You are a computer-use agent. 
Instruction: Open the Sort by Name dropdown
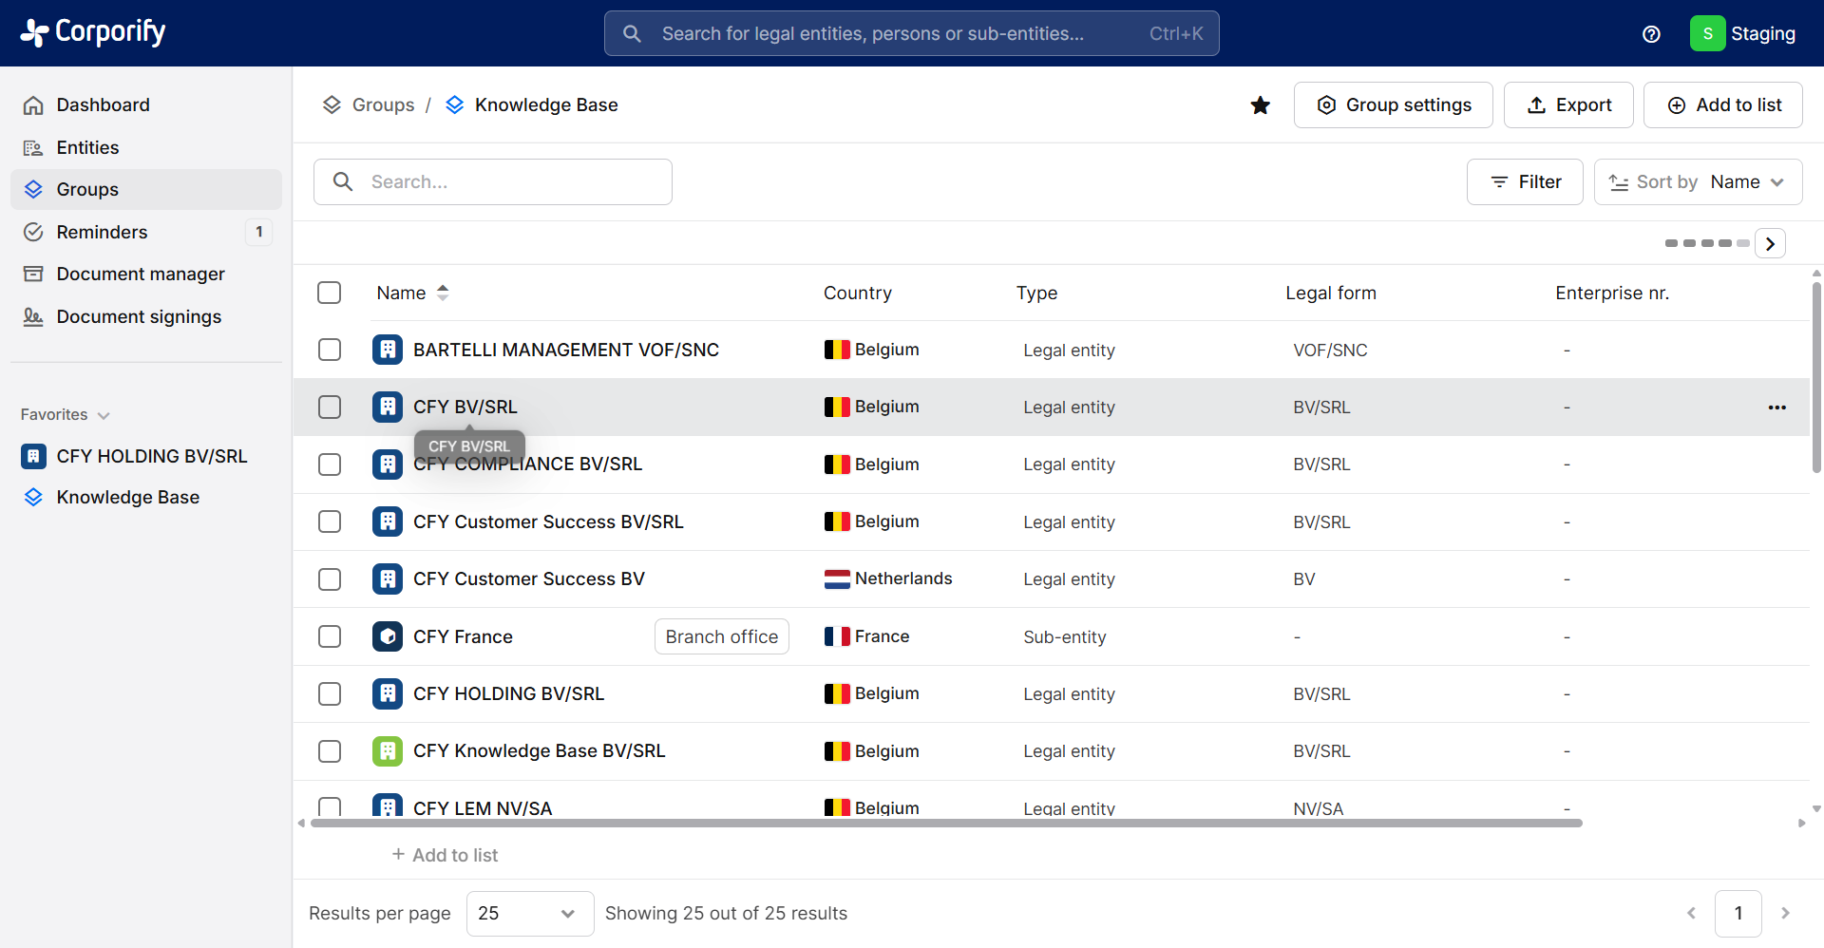1698,182
